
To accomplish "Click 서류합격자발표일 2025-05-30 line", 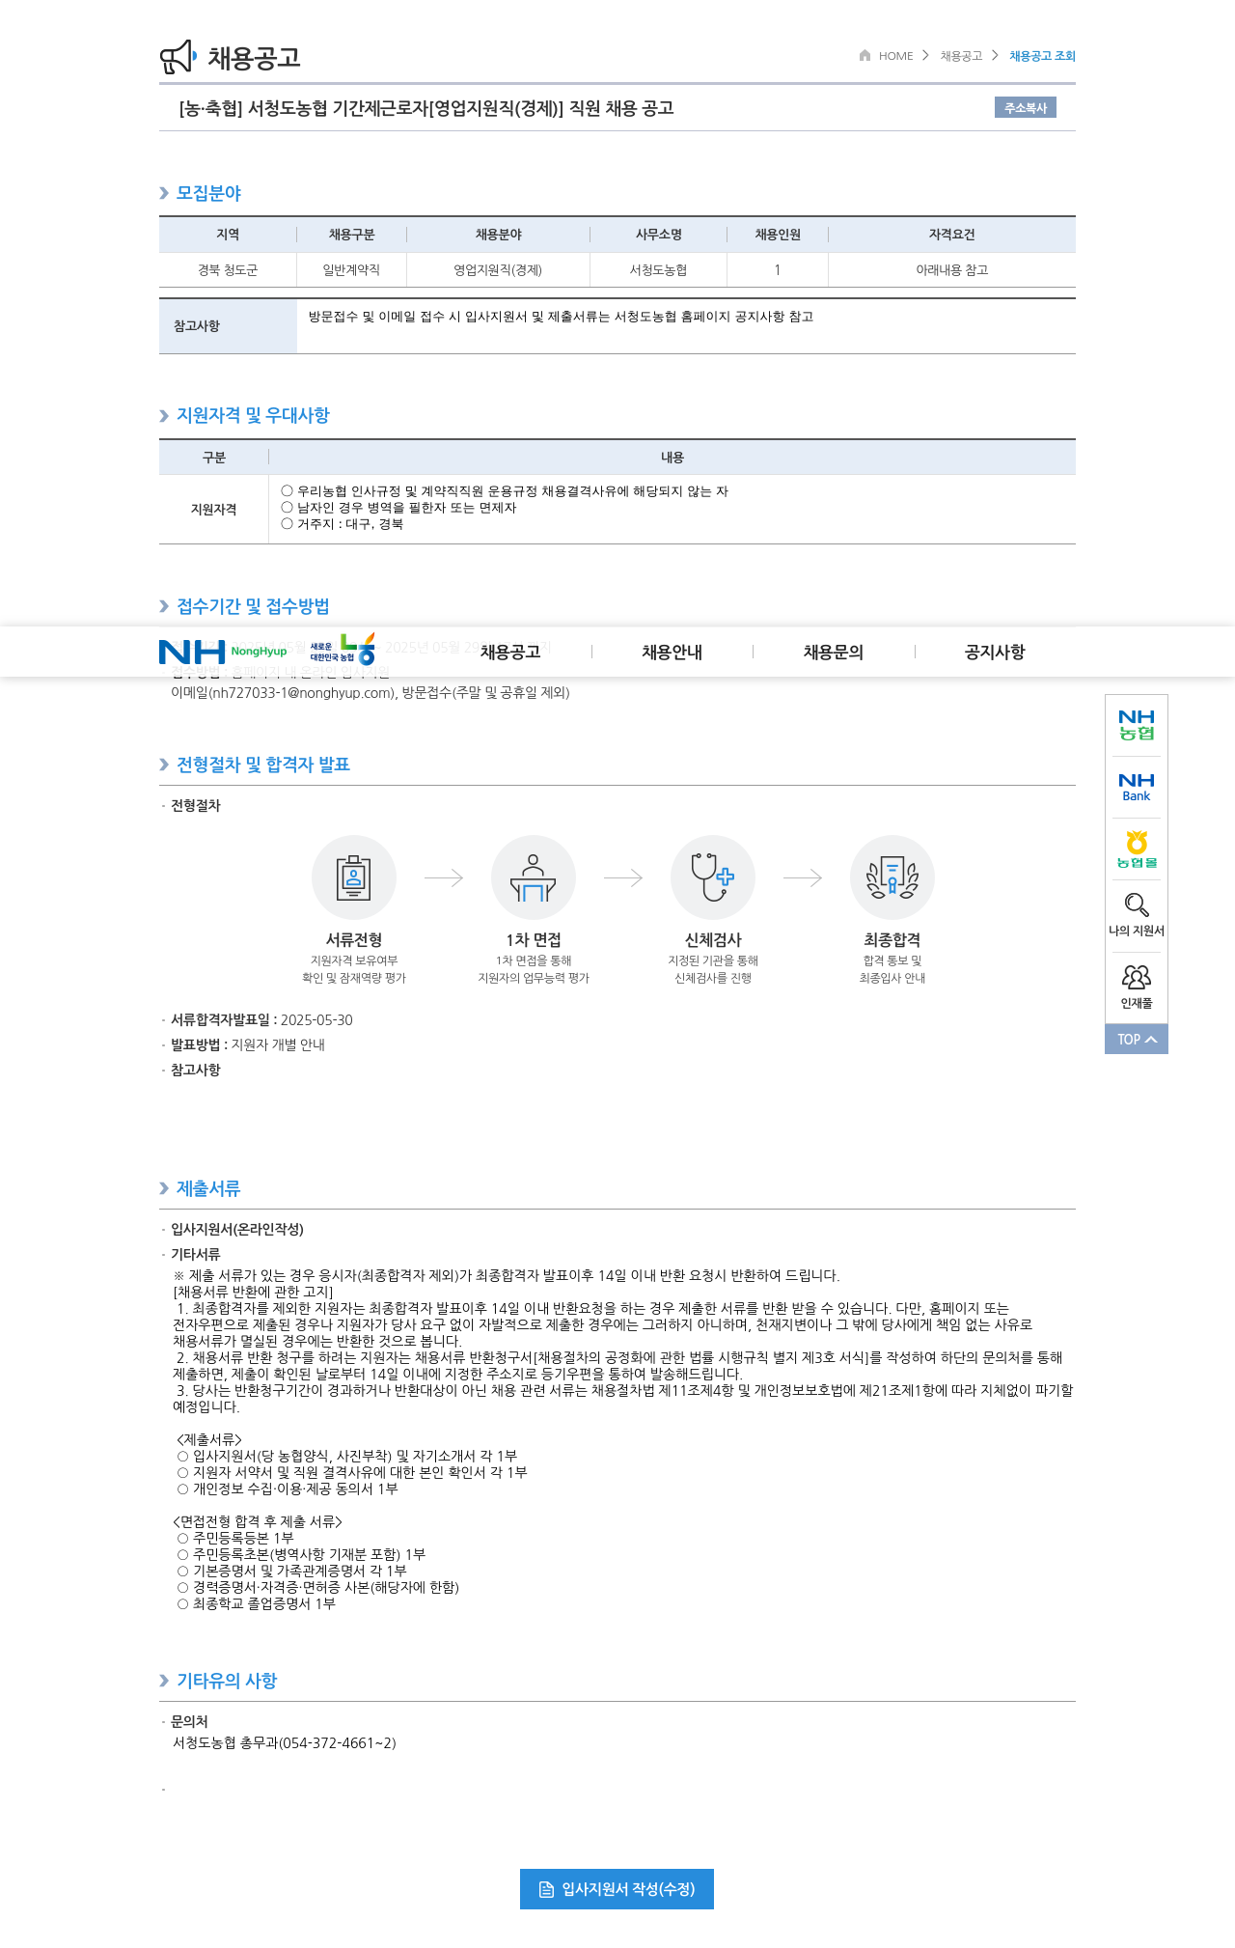I will point(261,1019).
